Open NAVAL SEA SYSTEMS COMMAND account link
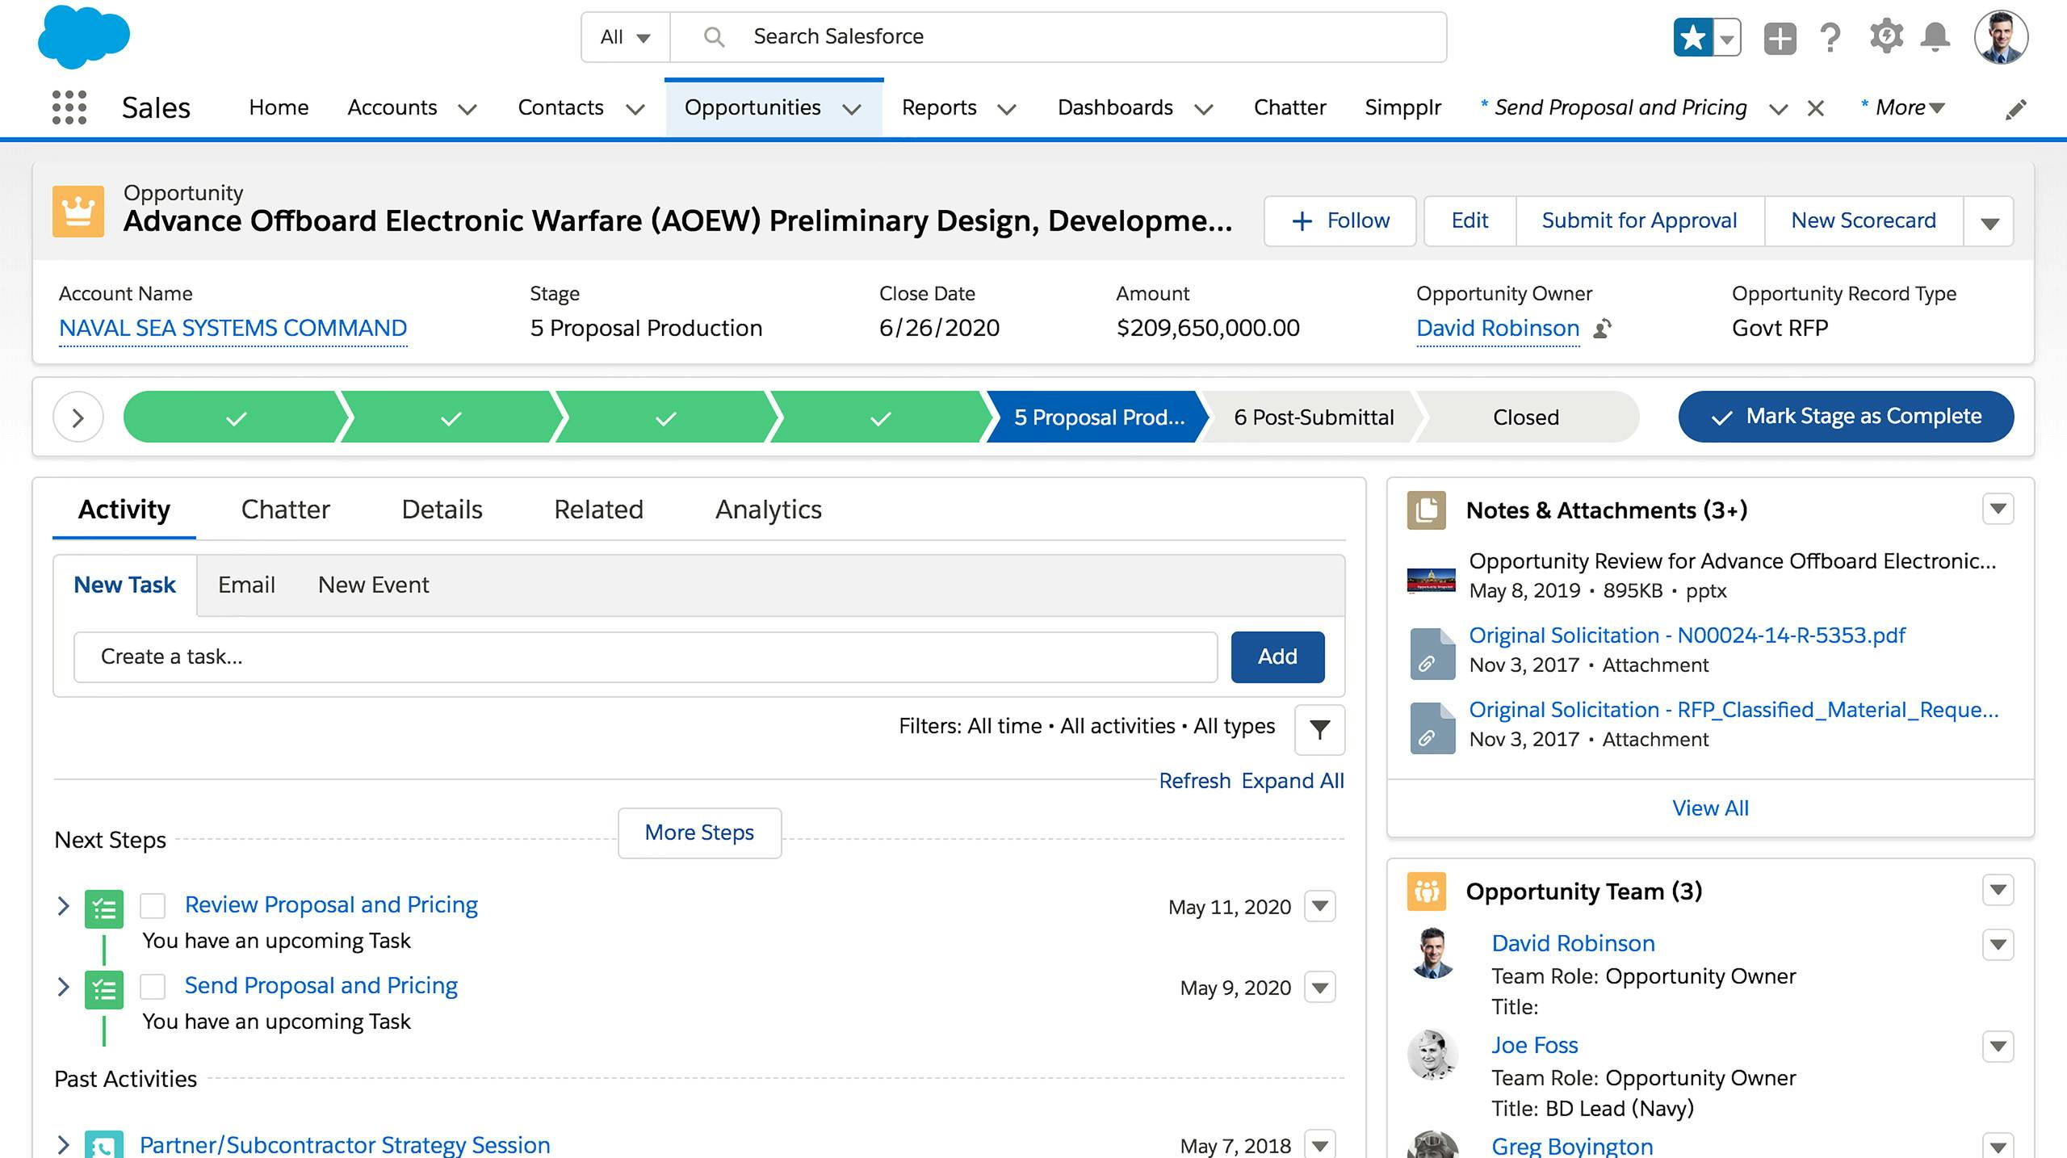2067x1158 pixels. pyautogui.click(x=233, y=329)
